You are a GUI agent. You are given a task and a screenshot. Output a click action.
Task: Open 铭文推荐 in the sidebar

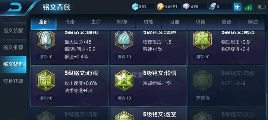[13, 47]
